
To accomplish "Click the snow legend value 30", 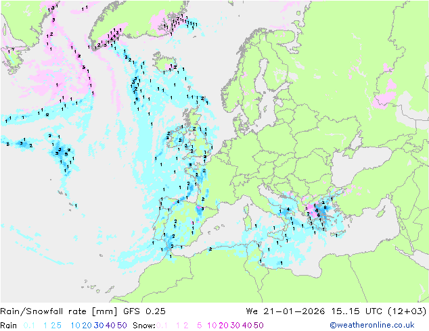I will click(x=235, y=326).
